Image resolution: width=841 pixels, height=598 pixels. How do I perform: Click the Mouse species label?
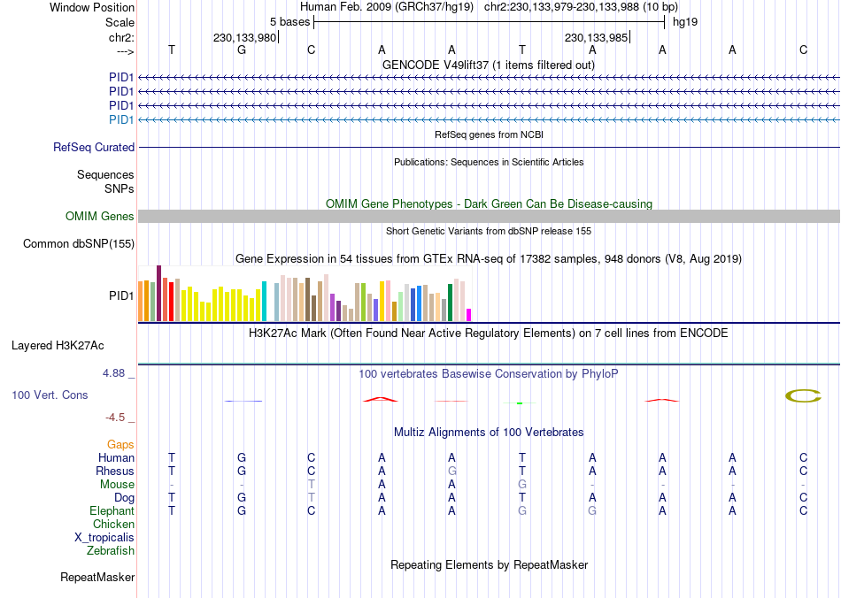point(118,485)
